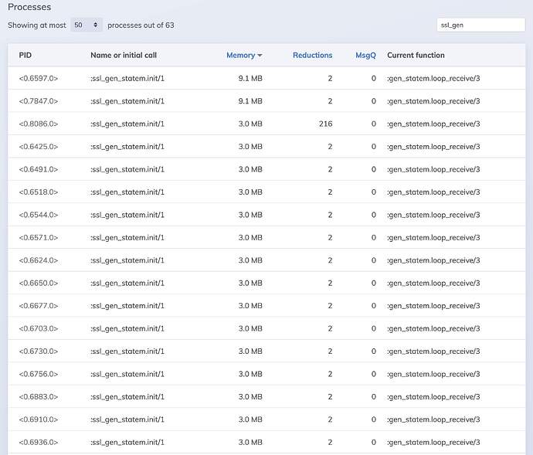Click the Name or initial call header

click(124, 55)
